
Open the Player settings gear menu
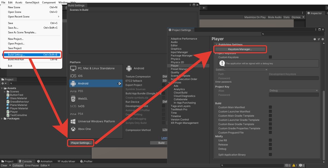tap(322, 39)
